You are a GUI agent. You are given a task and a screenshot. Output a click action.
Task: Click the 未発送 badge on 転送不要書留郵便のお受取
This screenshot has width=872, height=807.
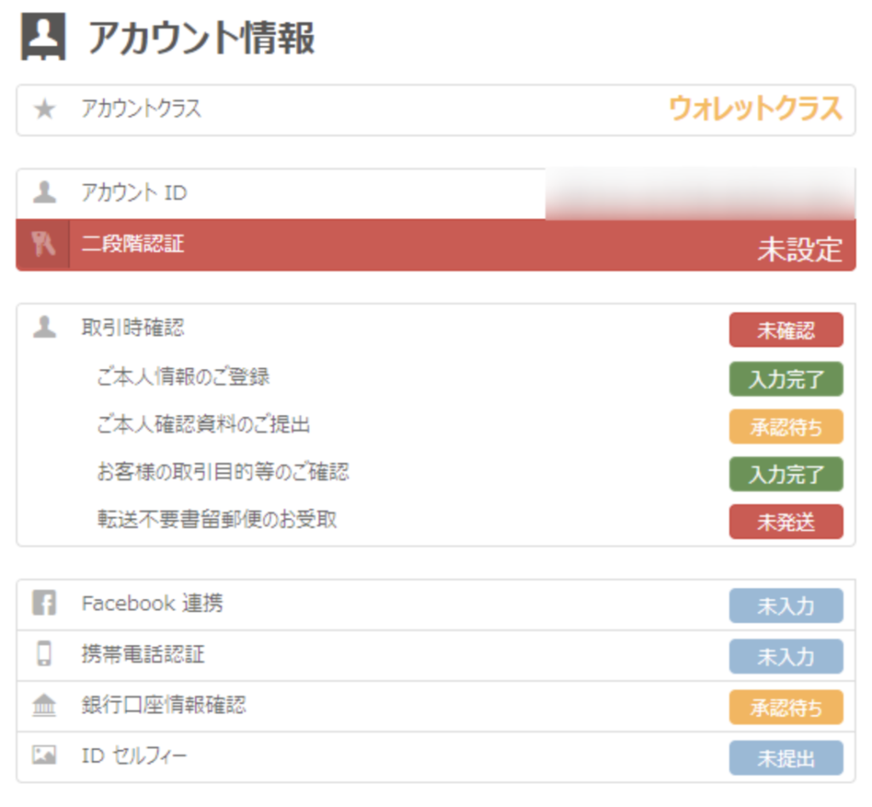pos(785,522)
